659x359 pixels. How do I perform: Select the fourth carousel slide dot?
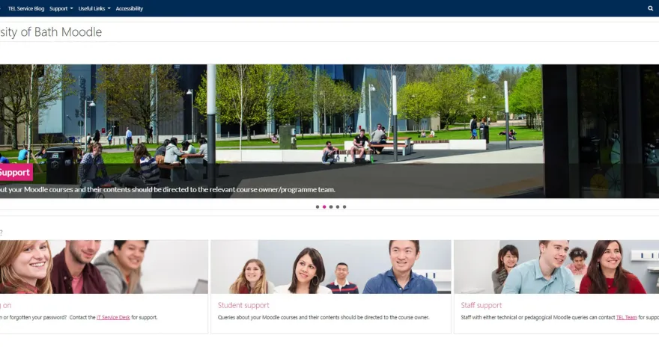pyautogui.click(x=338, y=207)
